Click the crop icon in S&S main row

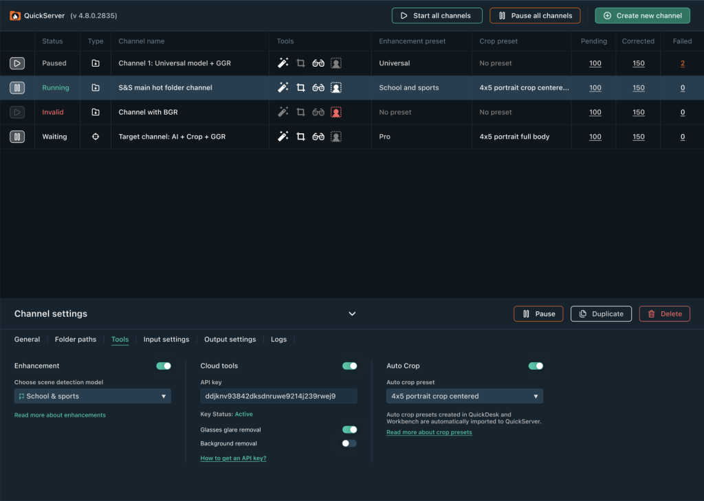[301, 87]
